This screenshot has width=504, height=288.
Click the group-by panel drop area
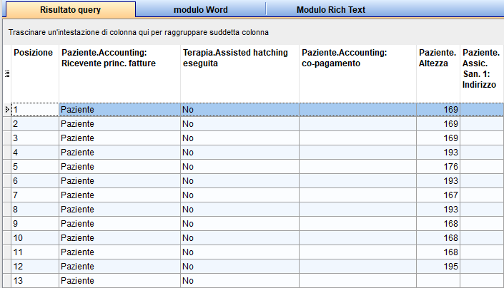click(253, 32)
